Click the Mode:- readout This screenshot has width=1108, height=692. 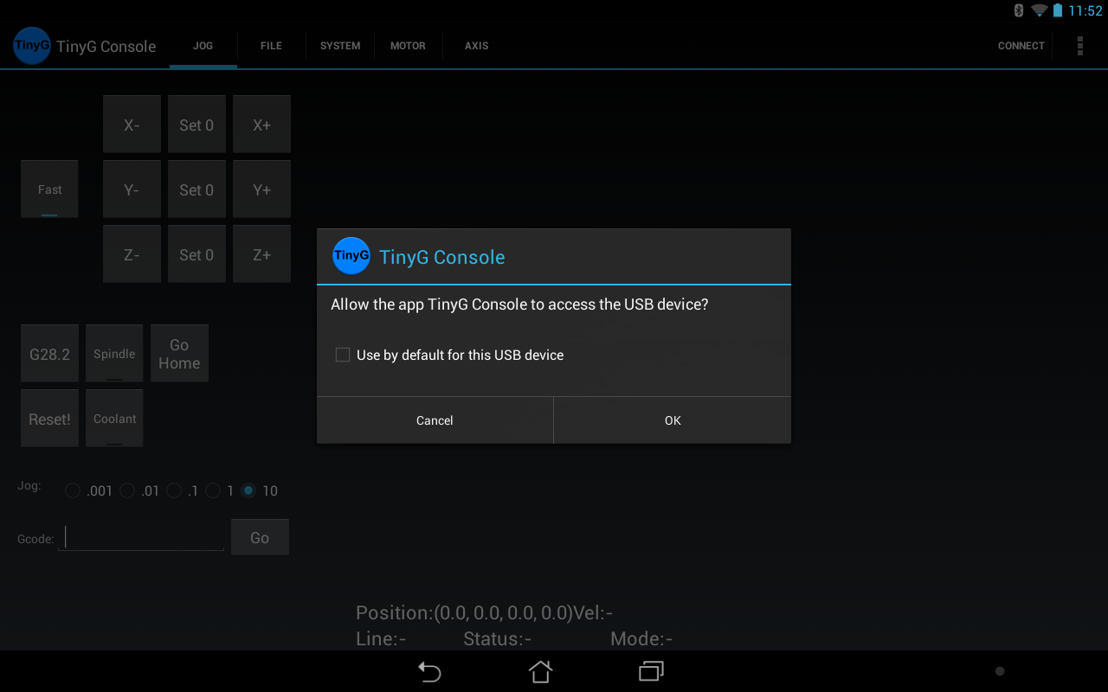click(641, 639)
